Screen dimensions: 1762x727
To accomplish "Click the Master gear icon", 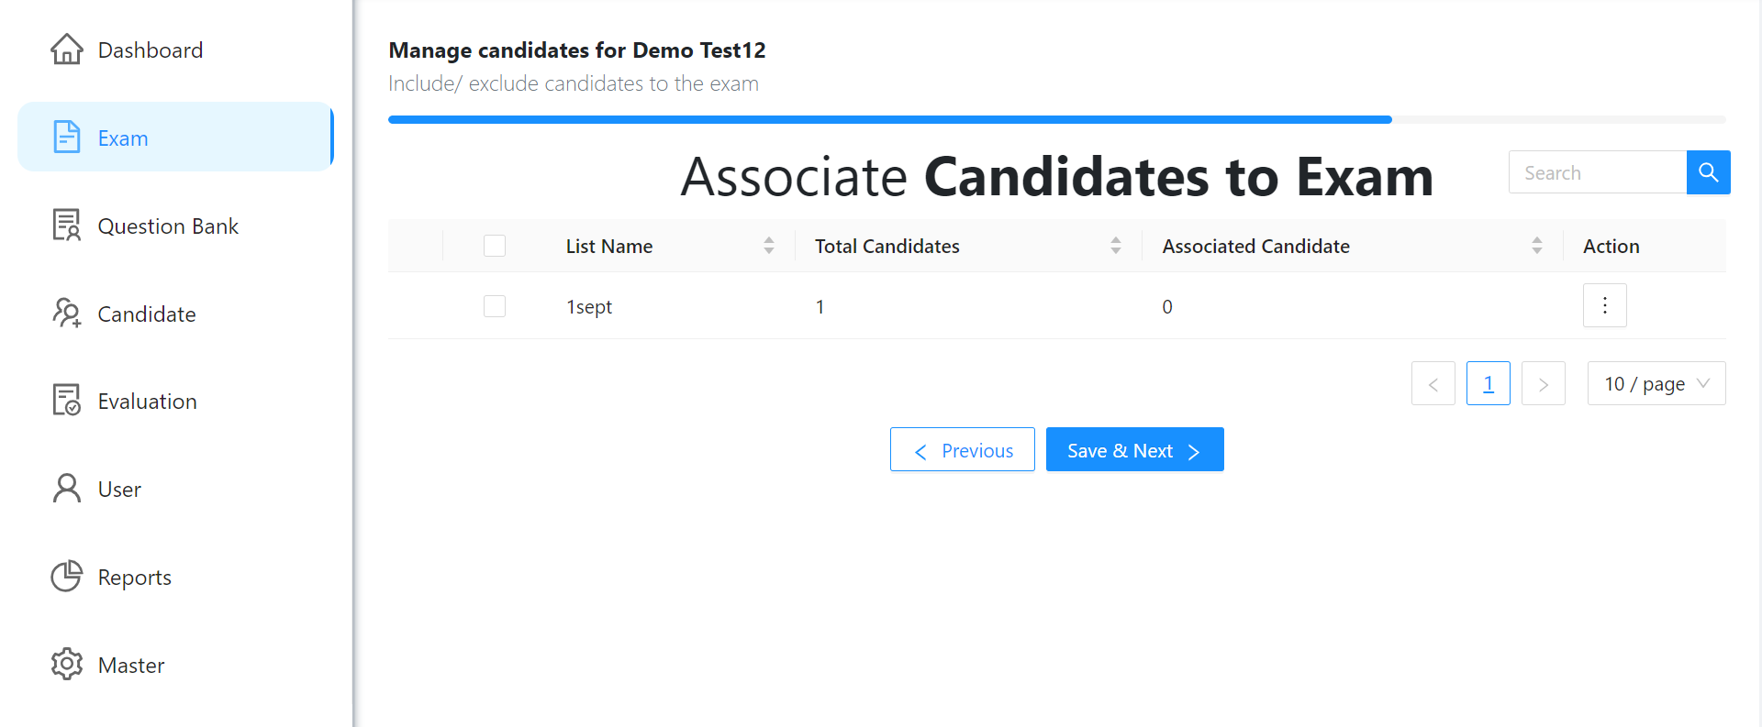I will pyautogui.click(x=67, y=664).
